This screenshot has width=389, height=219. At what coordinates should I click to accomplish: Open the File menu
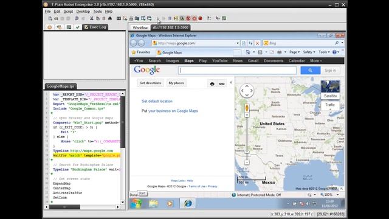point(47,12)
